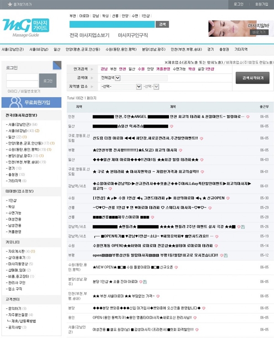
Task: Click heart icon on 용인 명품타이마사지 row
Action: tap(195, 318)
